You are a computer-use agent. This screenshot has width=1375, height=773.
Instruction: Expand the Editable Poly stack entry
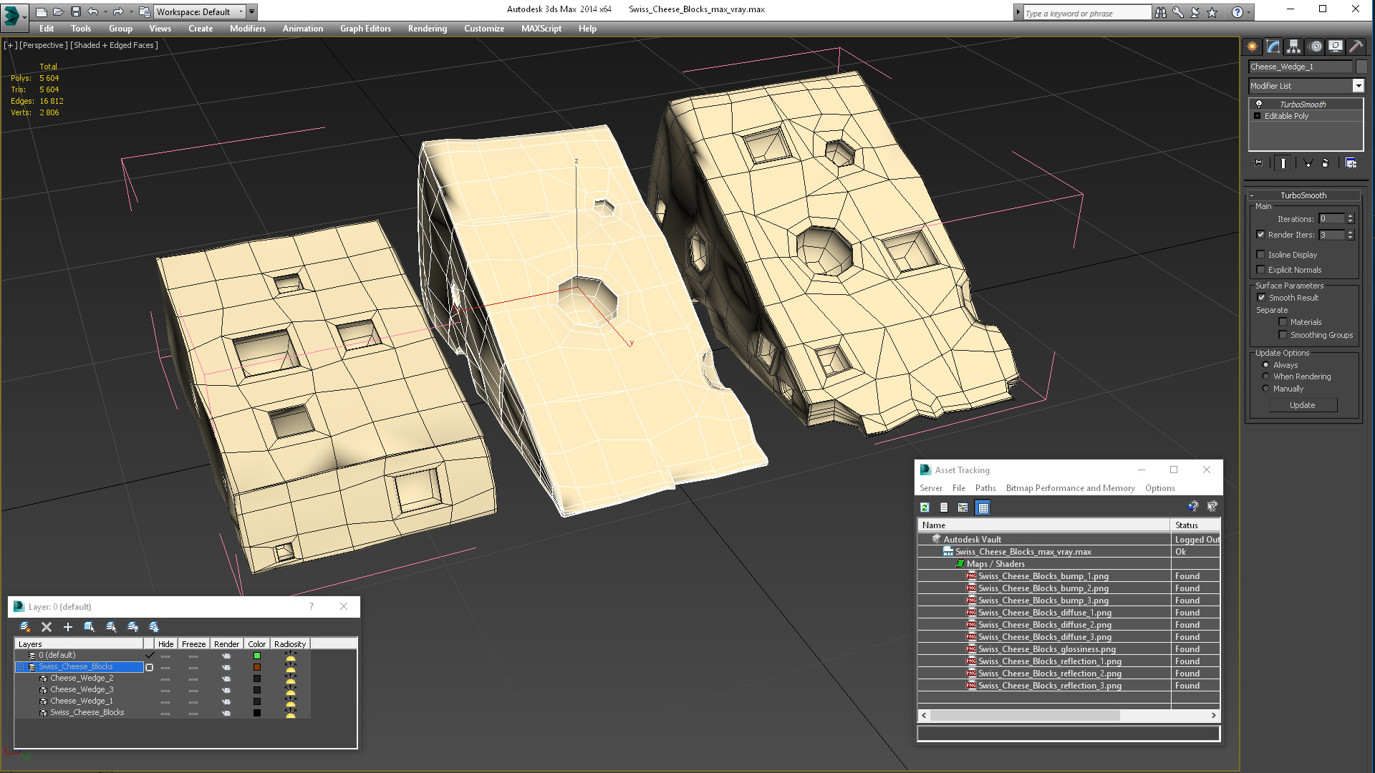click(x=1257, y=116)
